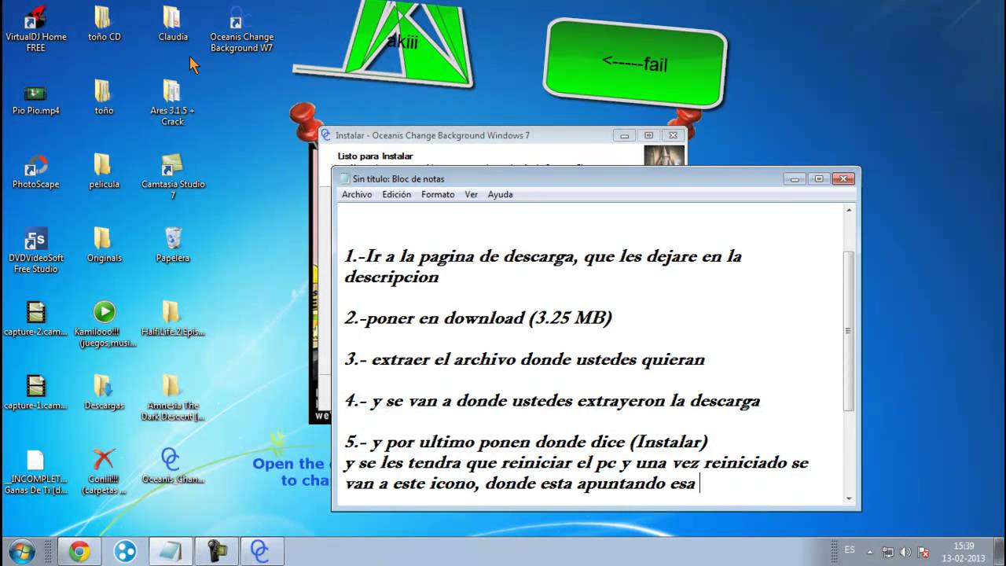Select the Ares 3.1.5 + Crack folder
Screen dimensions: 1006x566
click(x=172, y=103)
